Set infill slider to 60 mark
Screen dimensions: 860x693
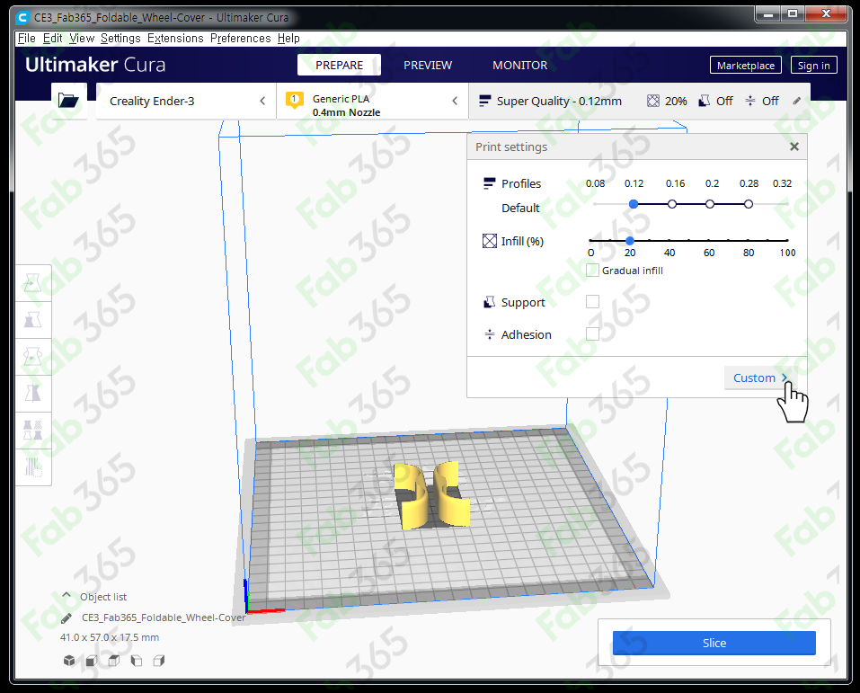[709, 240]
